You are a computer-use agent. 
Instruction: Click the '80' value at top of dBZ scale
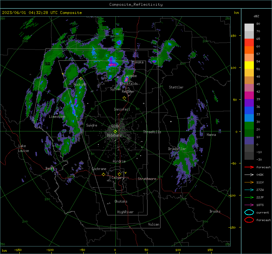258,24
